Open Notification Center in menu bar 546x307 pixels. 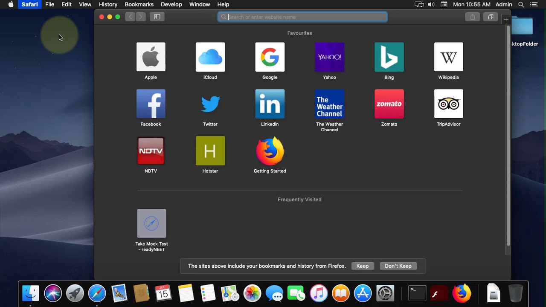click(x=534, y=4)
